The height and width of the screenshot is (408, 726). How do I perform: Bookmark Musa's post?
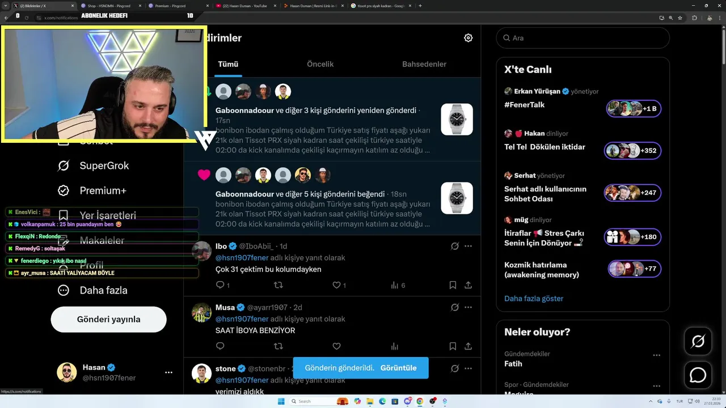[453, 346]
